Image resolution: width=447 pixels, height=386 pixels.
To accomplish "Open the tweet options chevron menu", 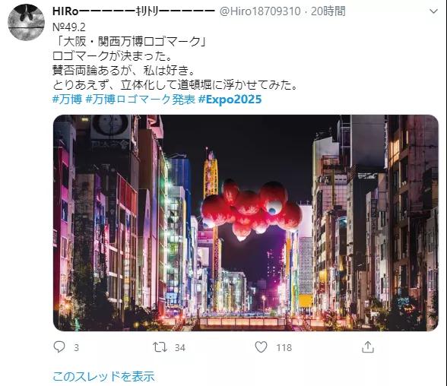I will pyautogui.click(x=433, y=11).
